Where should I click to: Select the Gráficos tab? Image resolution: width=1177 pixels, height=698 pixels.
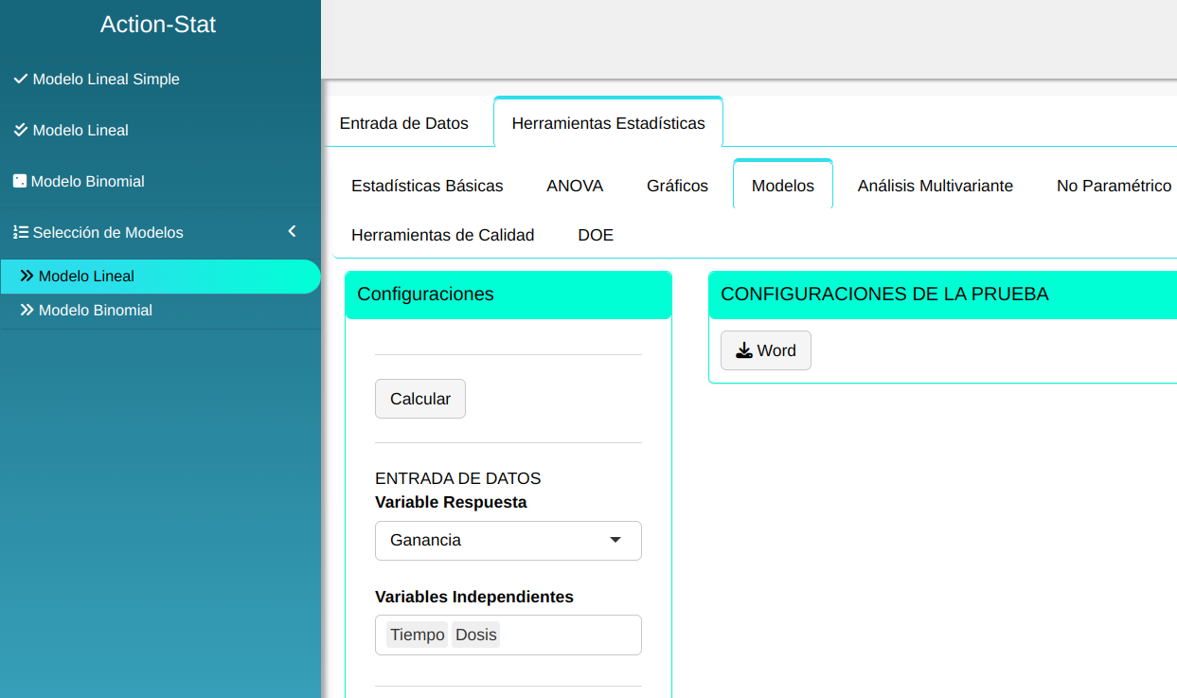(x=677, y=186)
